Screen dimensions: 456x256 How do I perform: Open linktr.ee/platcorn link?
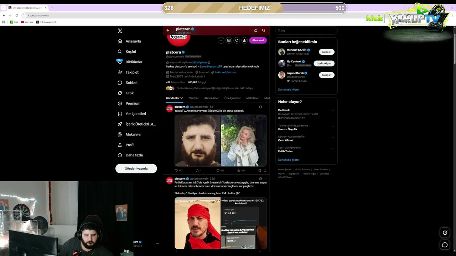[x=225, y=72]
